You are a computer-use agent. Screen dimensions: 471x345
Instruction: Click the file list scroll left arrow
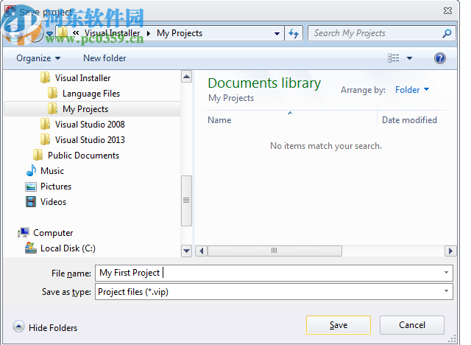coord(201,251)
